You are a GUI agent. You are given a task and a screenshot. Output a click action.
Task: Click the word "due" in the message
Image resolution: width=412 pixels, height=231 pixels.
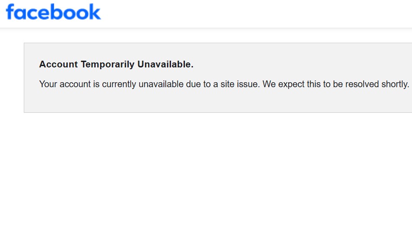193,84
